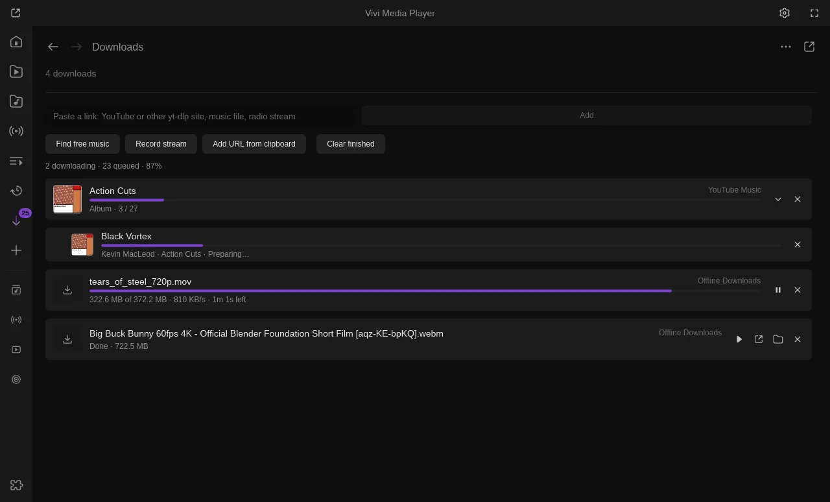
Task: Collapse the Action Cuts album chevron
Action: (x=778, y=199)
